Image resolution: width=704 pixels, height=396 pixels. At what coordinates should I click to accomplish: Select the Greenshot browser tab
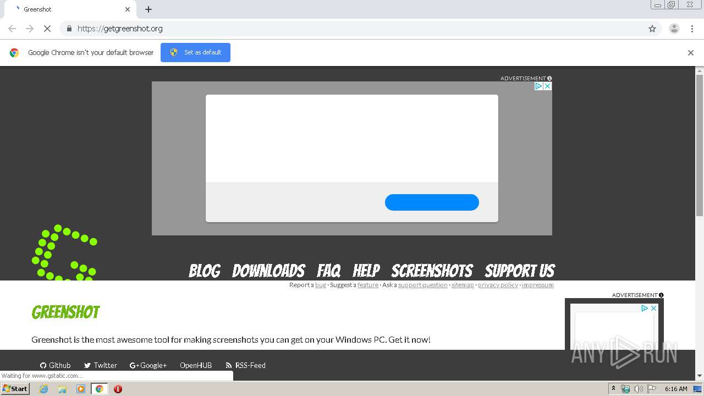coord(70,9)
